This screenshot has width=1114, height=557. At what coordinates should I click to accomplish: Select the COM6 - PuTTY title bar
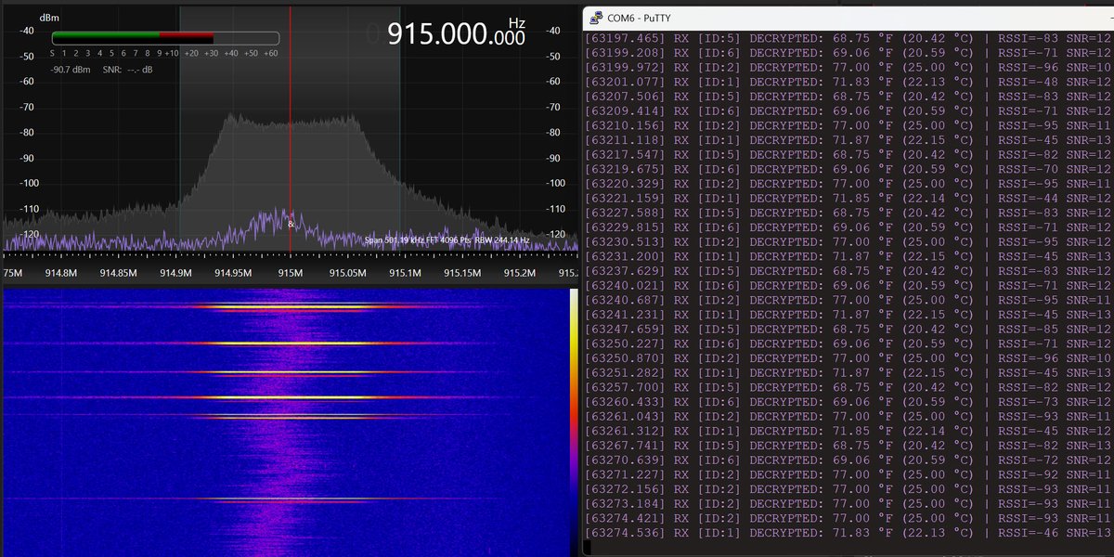[x=848, y=17]
